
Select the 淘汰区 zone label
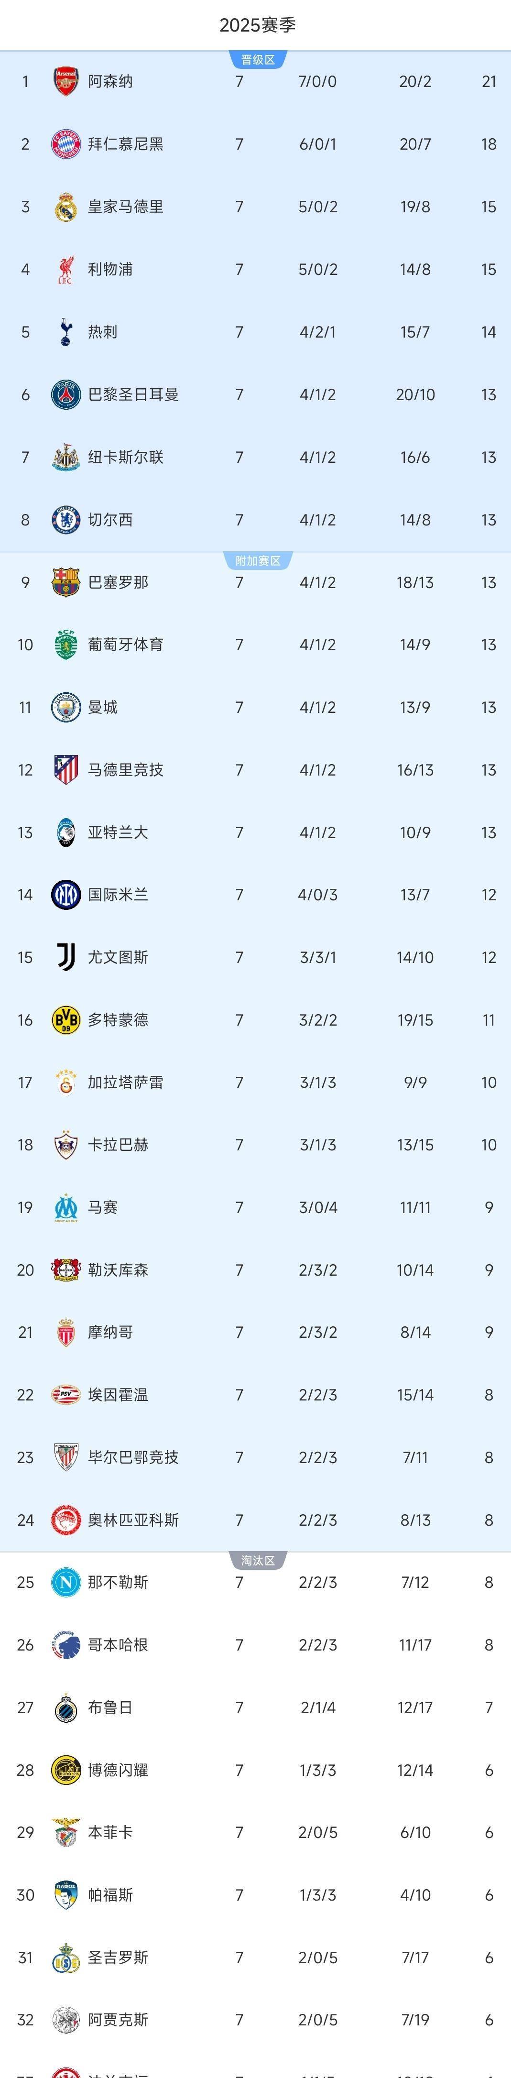(x=258, y=1561)
